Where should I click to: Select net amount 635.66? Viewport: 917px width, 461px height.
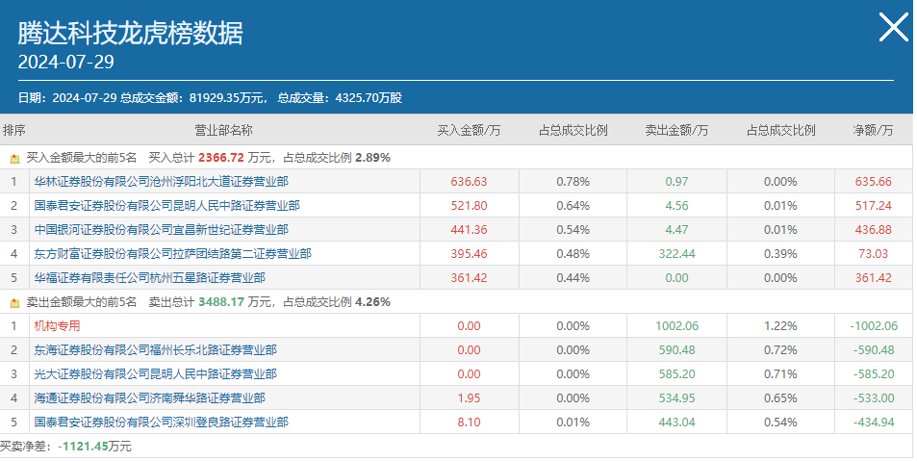873,182
